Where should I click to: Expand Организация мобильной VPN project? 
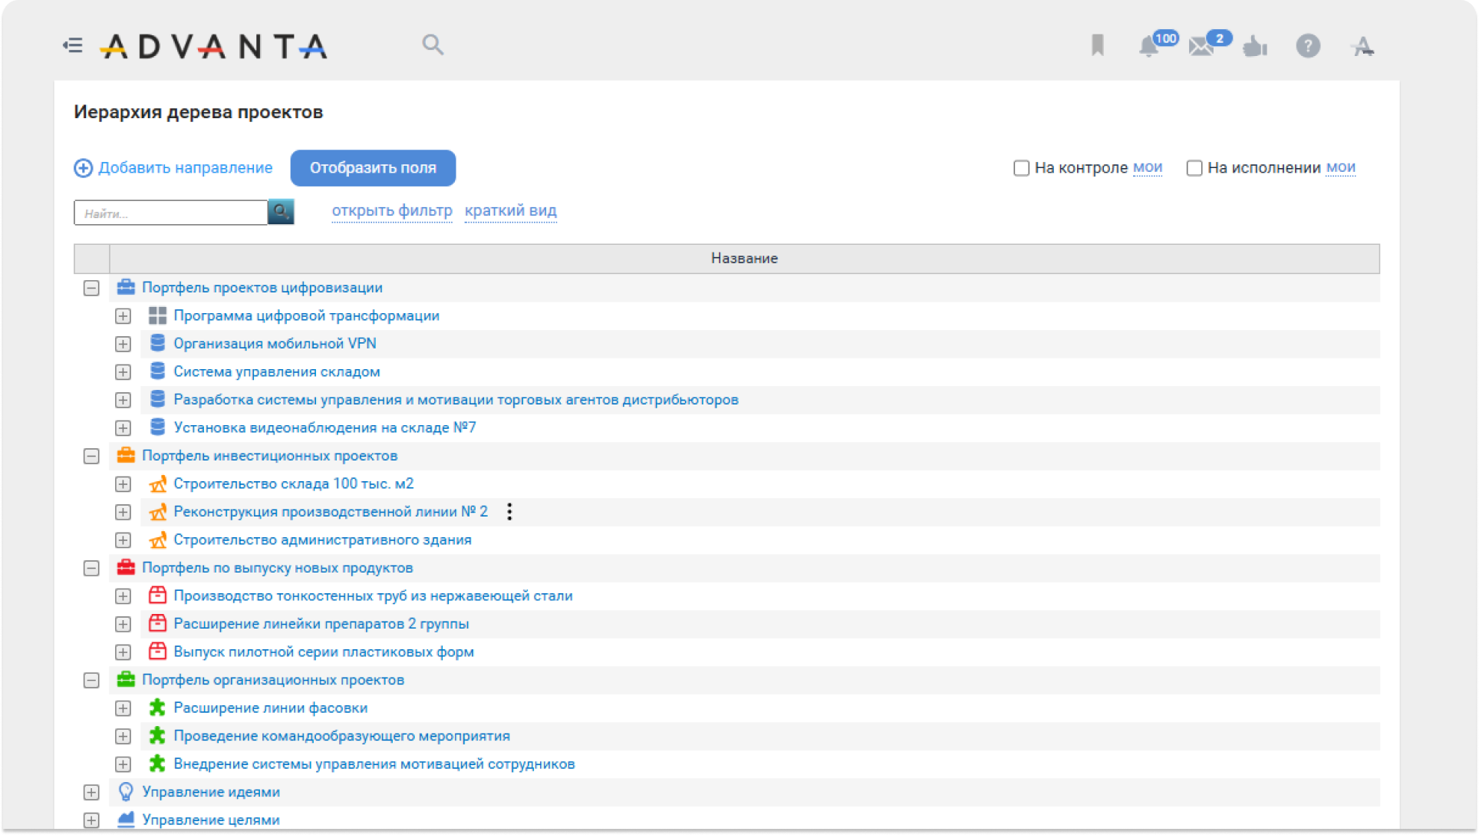click(123, 344)
